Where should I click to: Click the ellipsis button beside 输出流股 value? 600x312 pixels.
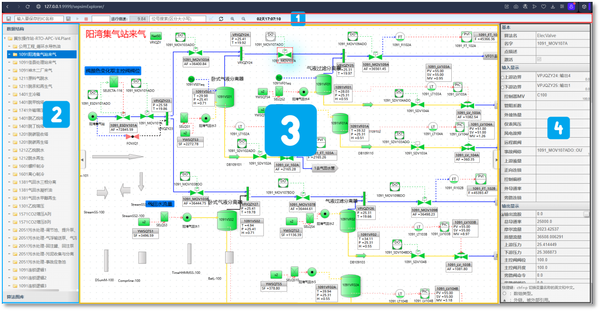pyautogui.click(x=586, y=214)
